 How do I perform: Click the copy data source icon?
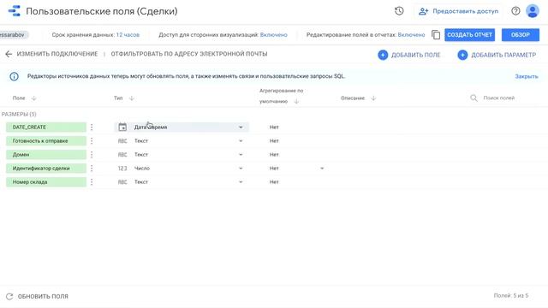(x=436, y=35)
